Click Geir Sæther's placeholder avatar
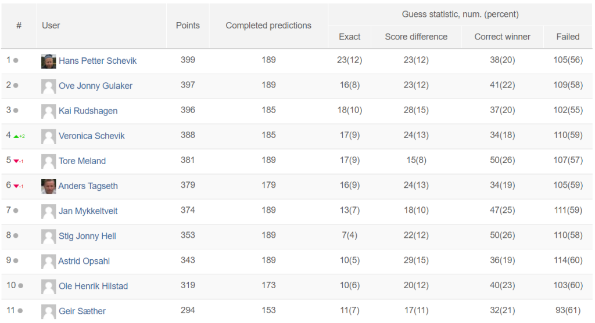This screenshot has width=595, height=323. 49,311
